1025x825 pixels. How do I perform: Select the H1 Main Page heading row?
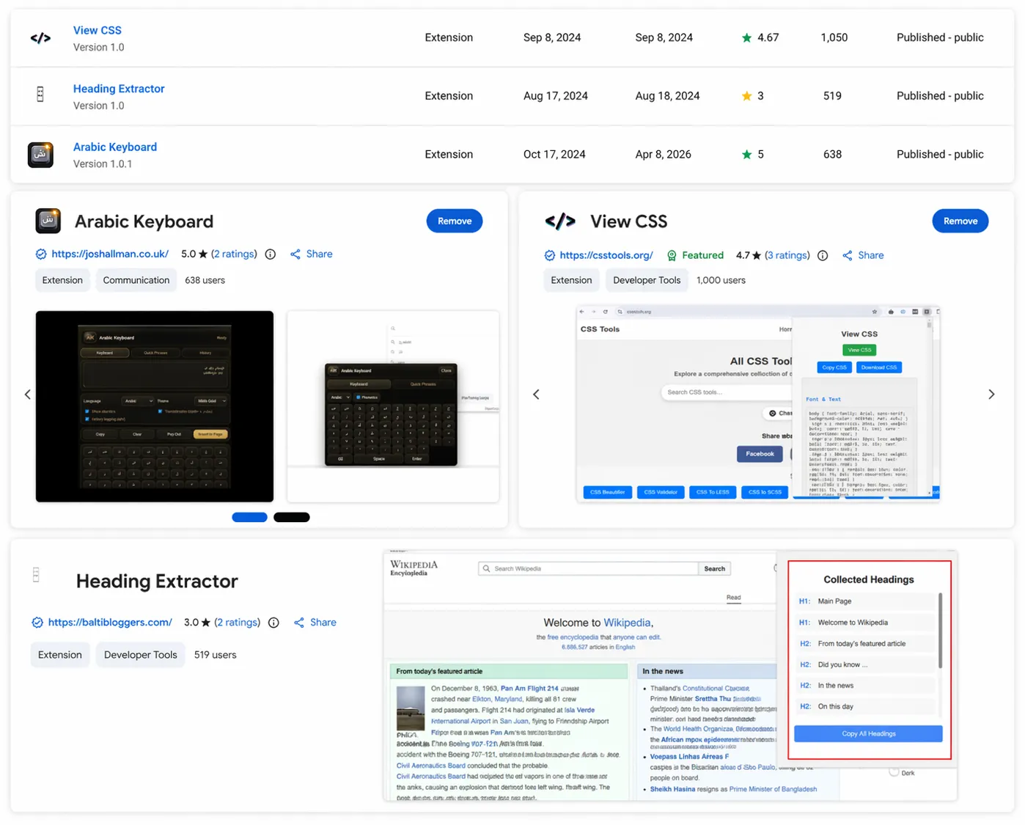point(865,601)
